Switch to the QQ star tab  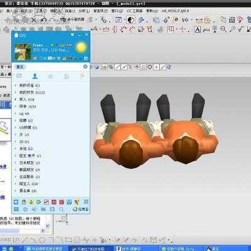pos(51,77)
